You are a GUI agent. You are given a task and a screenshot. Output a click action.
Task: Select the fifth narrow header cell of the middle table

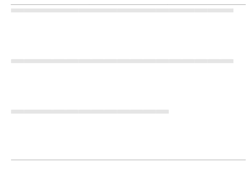click(x=162, y=61)
